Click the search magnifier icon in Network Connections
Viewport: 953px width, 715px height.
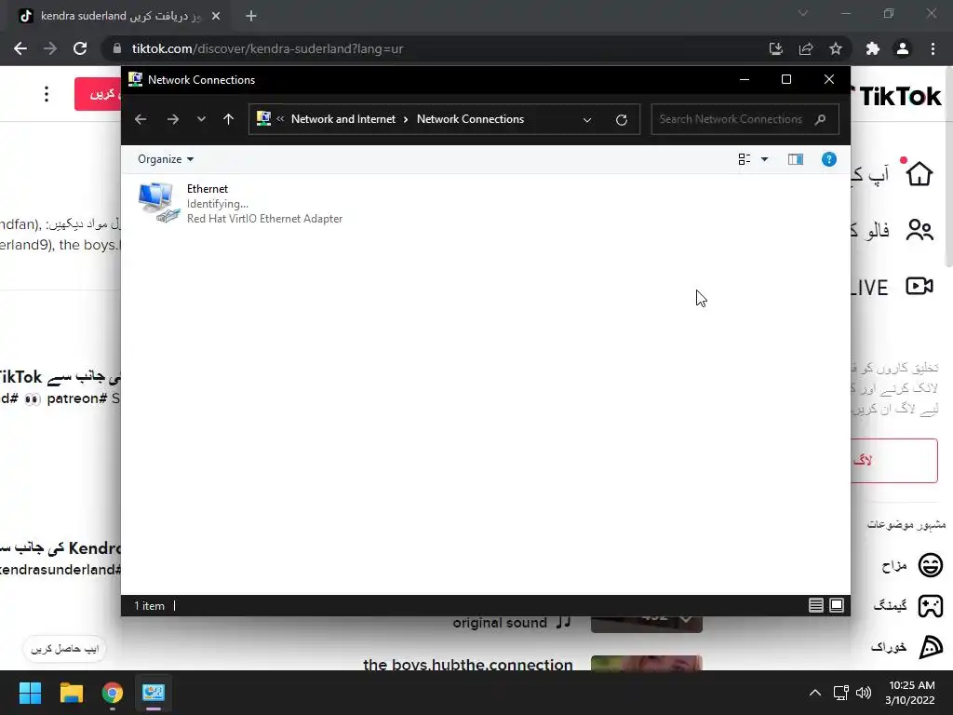pos(821,119)
